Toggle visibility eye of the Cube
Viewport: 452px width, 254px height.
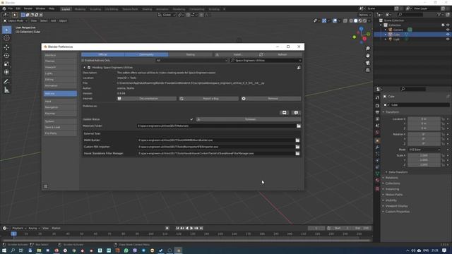point(448,35)
